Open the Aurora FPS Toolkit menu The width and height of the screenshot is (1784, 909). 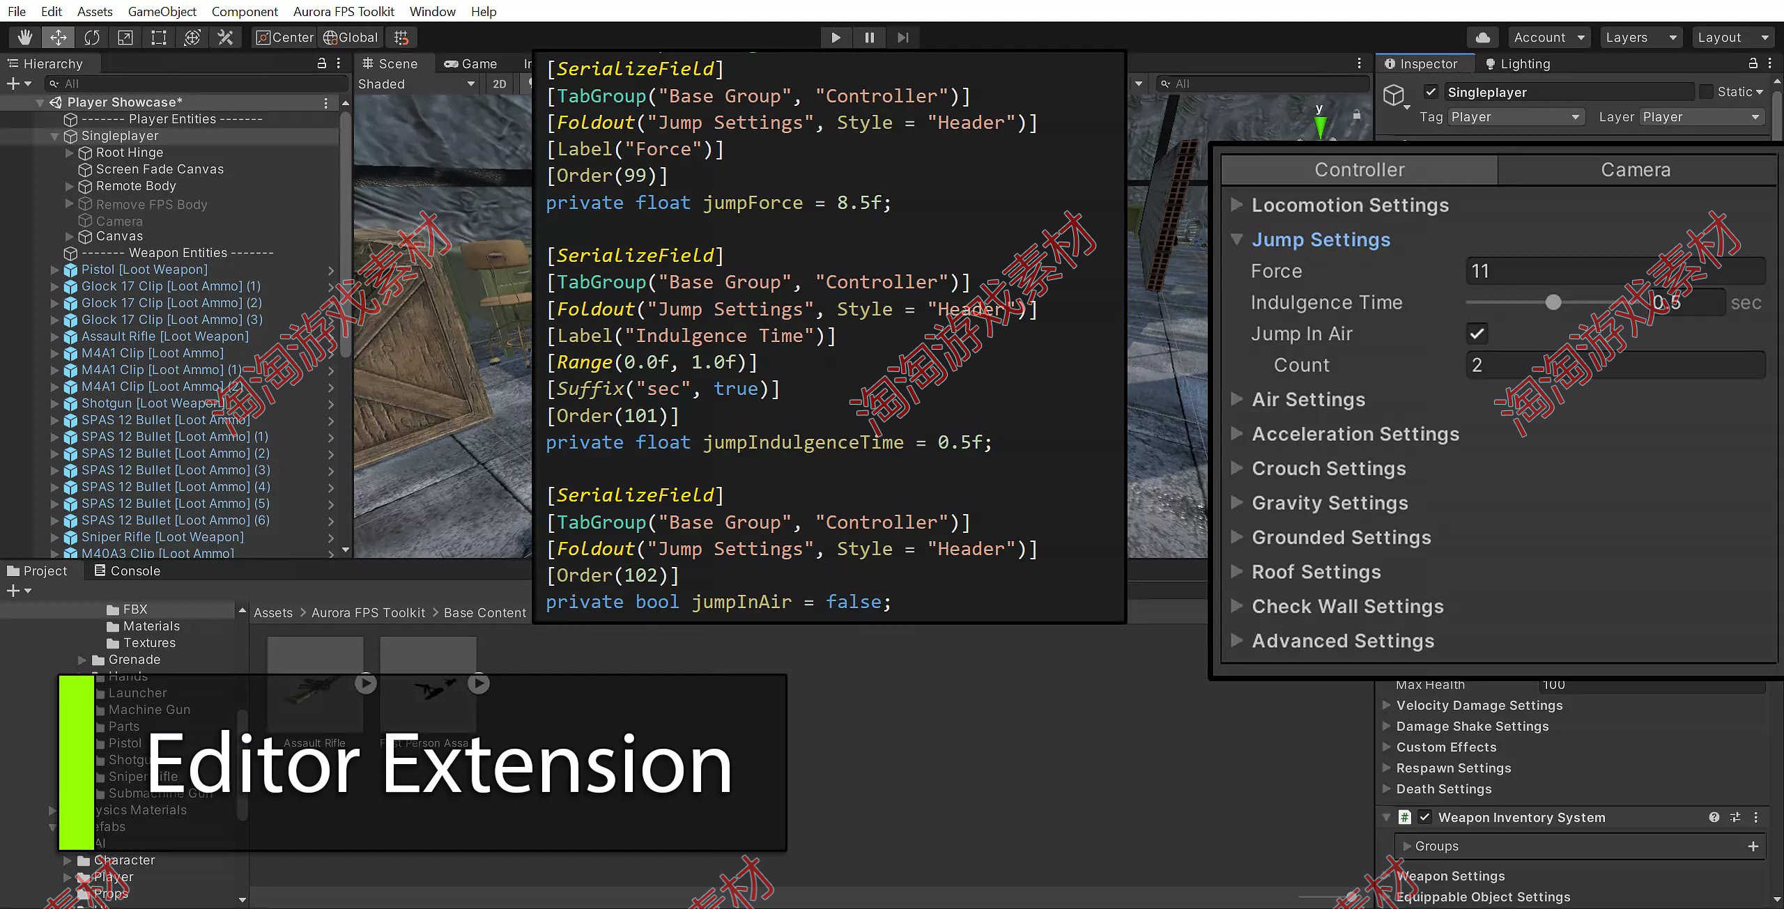tap(344, 11)
